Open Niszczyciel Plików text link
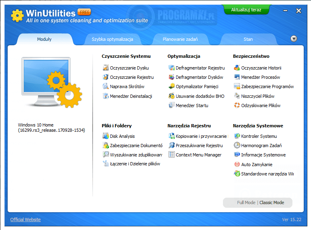This screenshot has height=230, width=311. pos(258,96)
